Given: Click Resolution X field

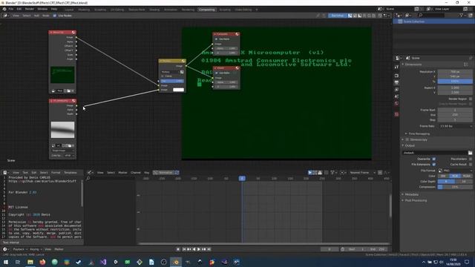Looking at the screenshot, I should coord(455,72).
